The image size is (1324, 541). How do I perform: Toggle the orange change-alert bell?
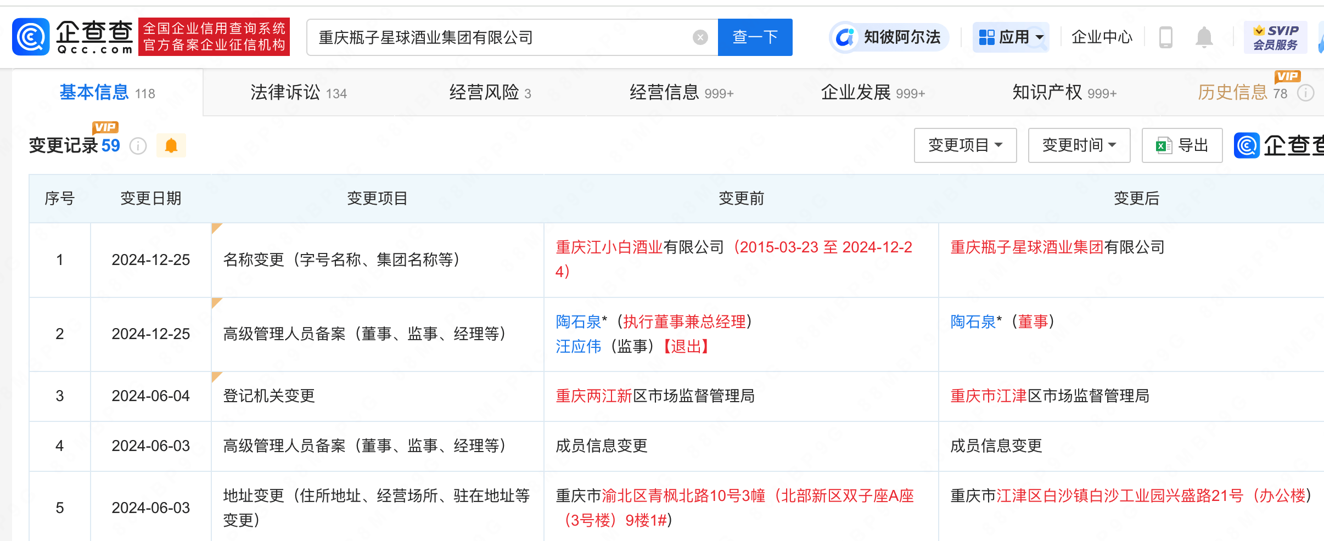click(171, 146)
